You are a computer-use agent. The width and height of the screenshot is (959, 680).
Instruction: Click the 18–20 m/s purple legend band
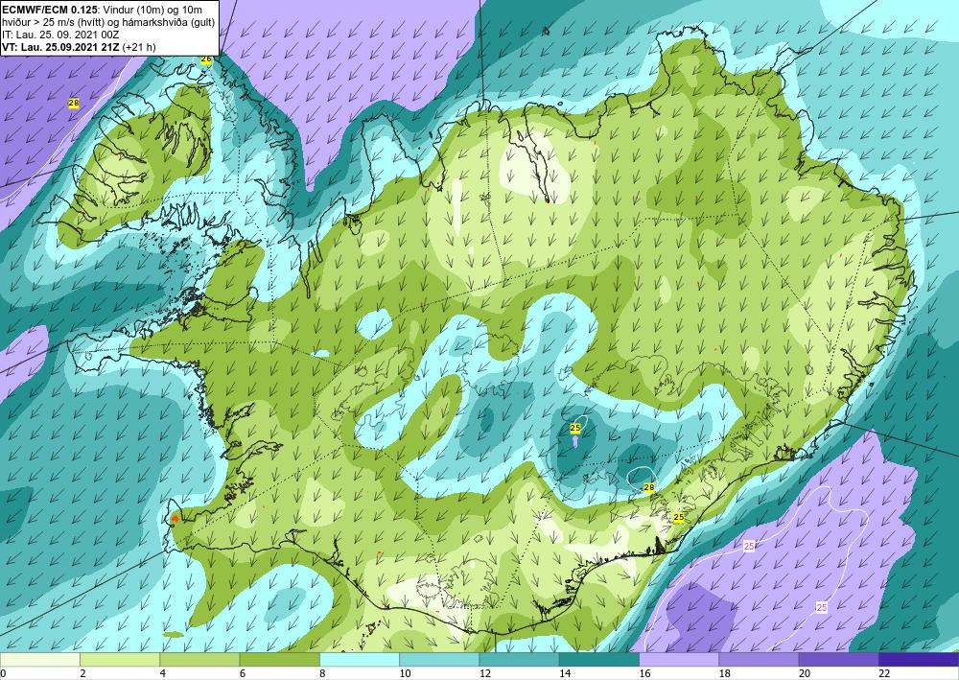tap(759, 659)
